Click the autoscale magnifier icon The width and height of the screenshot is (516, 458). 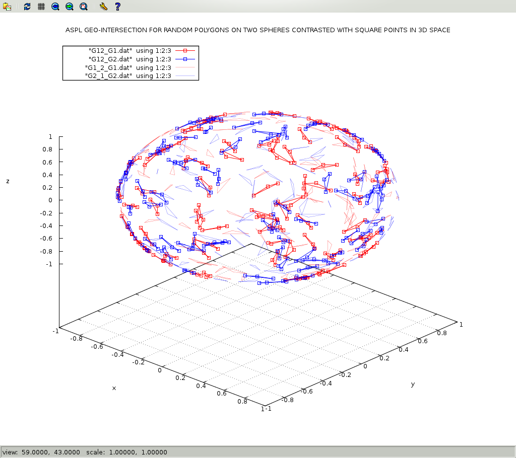click(x=84, y=7)
